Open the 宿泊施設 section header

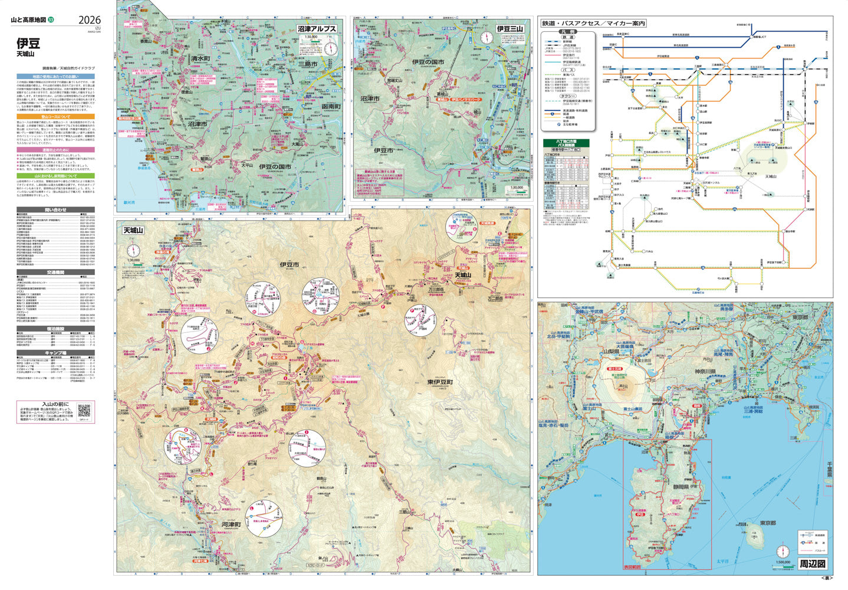[x=55, y=329]
